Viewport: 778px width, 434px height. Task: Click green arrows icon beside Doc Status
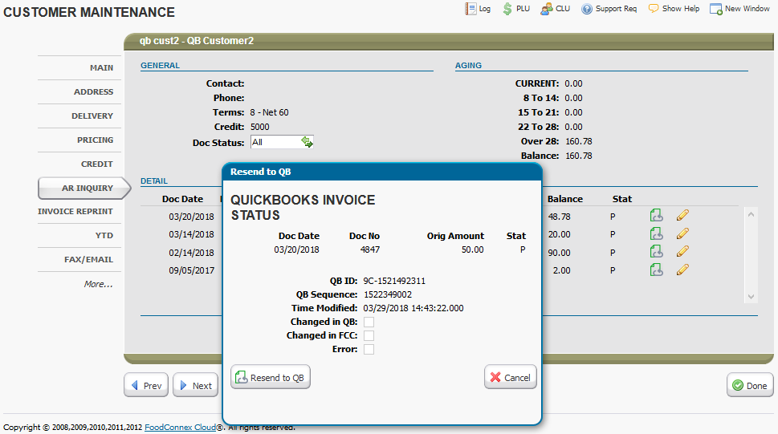coord(308,142)
